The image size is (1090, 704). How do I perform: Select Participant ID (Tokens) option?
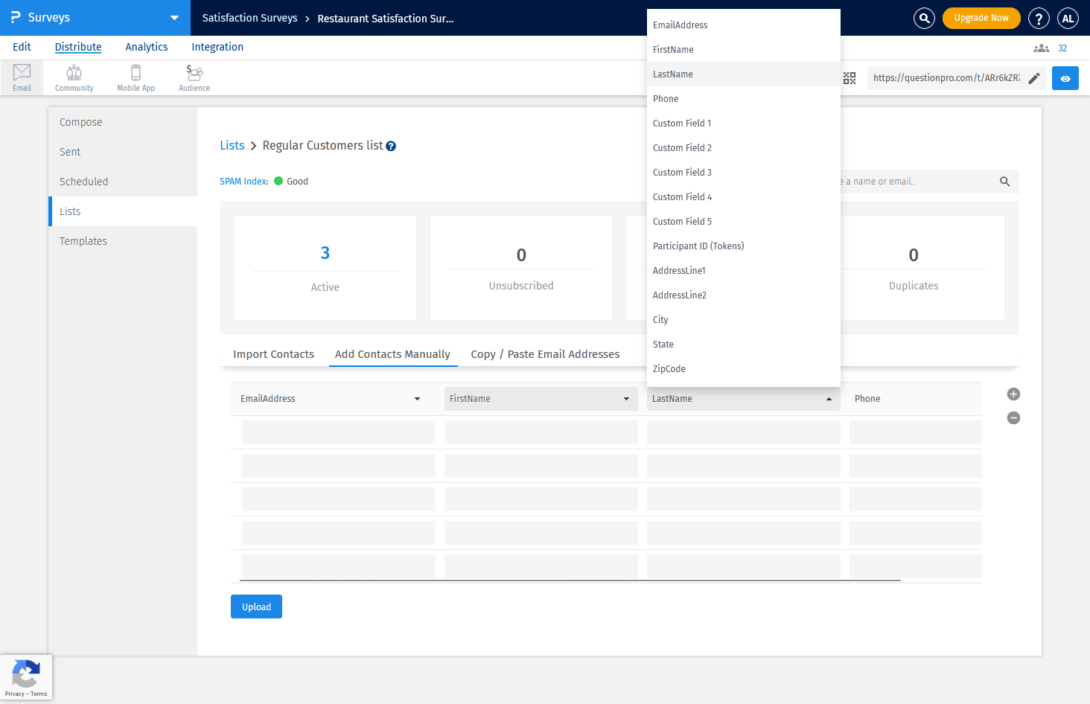pyautogui.click(x=698, y=246)
